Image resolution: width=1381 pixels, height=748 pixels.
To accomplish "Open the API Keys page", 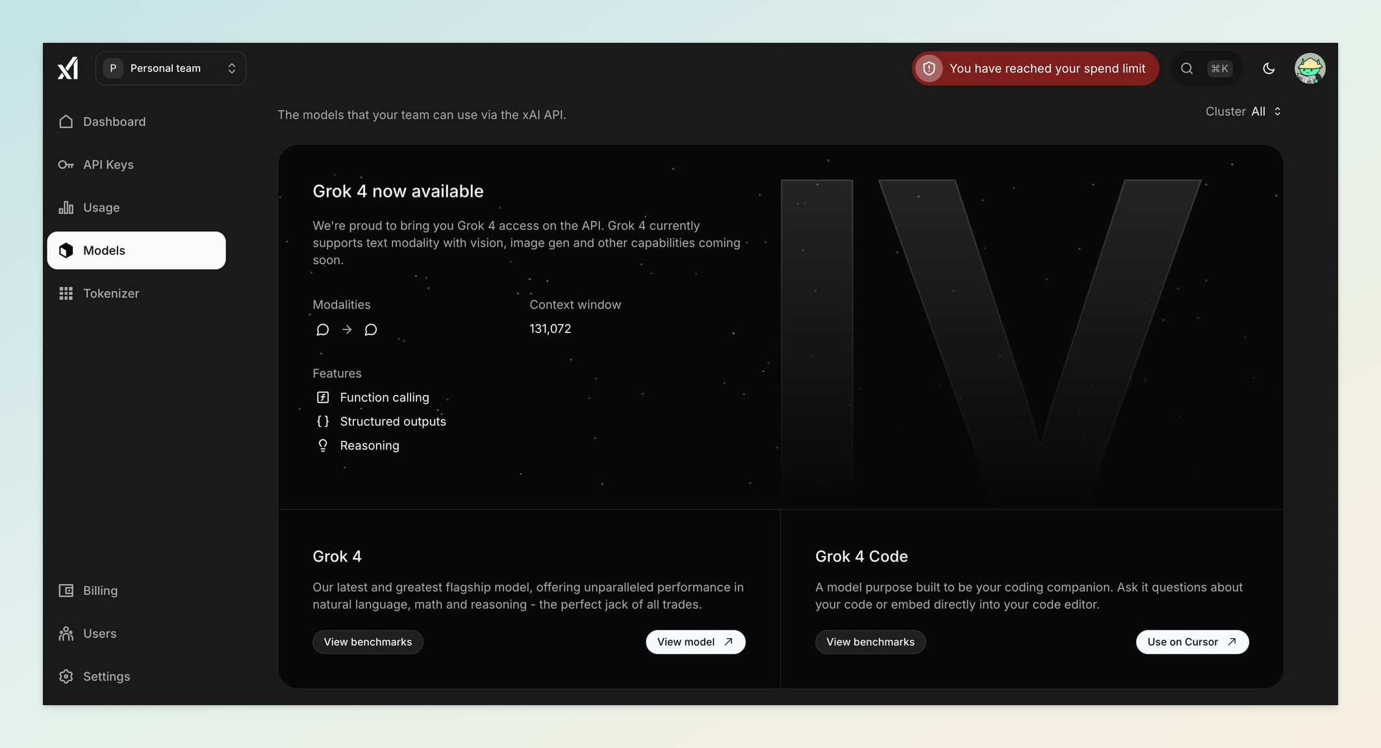I will pyautogui.click(x=108, y=164).
